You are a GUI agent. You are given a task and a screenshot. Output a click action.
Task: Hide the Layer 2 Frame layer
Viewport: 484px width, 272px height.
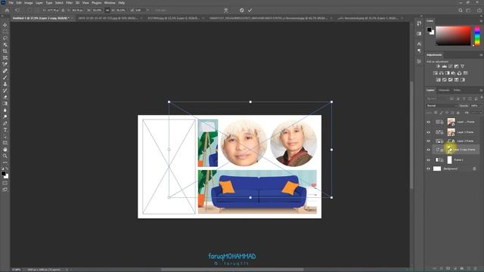pos(428,141)
